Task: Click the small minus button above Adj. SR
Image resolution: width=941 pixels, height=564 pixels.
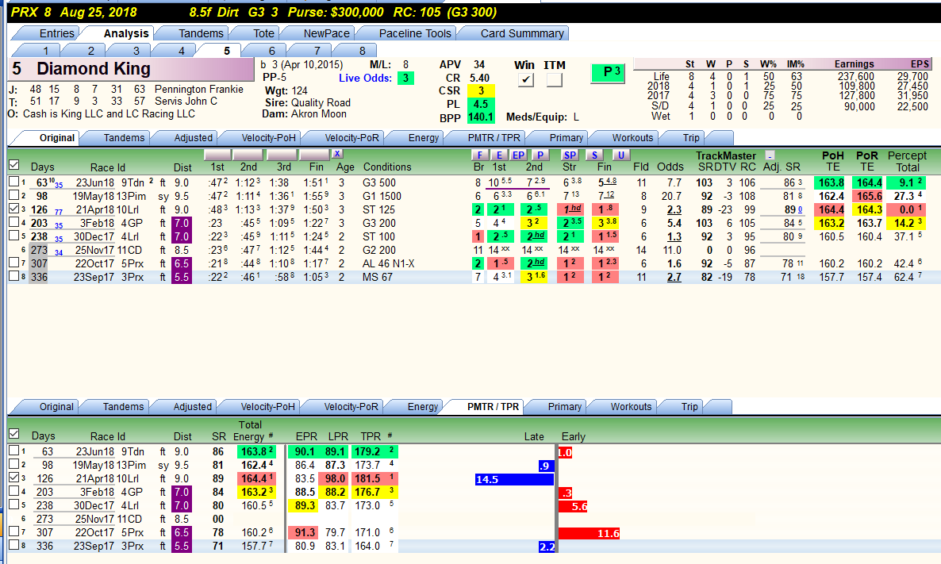Action: pos(770,155)
